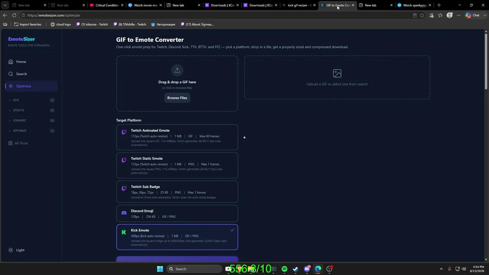
Task: Expand the EDIT section in sidebar
Action: click(x=31, y=100)
